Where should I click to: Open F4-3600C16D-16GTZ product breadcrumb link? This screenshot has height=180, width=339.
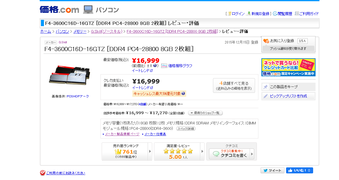click(172, 31)
